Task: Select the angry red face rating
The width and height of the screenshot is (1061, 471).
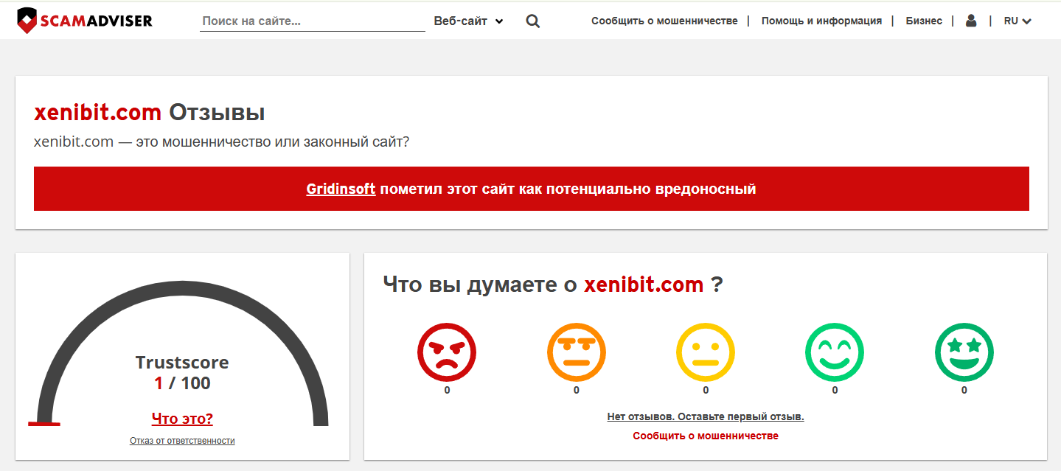Action: [447, 352]
